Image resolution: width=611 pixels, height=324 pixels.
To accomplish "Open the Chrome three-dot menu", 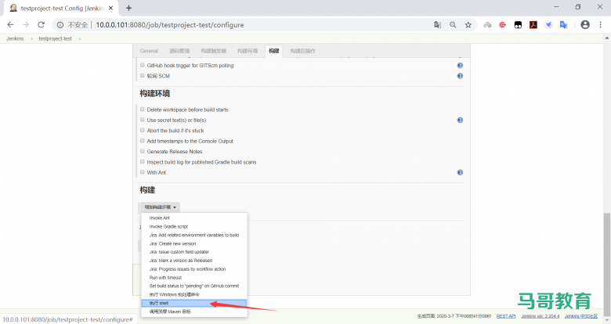I will (600, 24).
